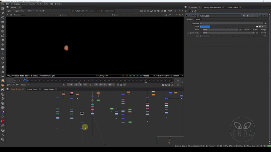Toggle the IP input process button
The width and height of the screenshot is (271, 152).
click(37, 11)
